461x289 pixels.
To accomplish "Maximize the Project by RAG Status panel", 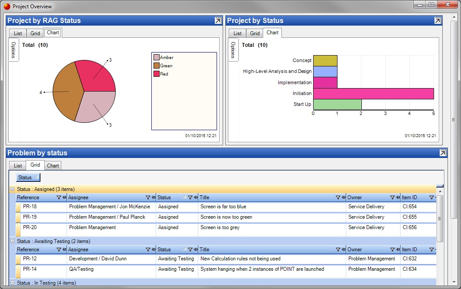I will [218, 20].
